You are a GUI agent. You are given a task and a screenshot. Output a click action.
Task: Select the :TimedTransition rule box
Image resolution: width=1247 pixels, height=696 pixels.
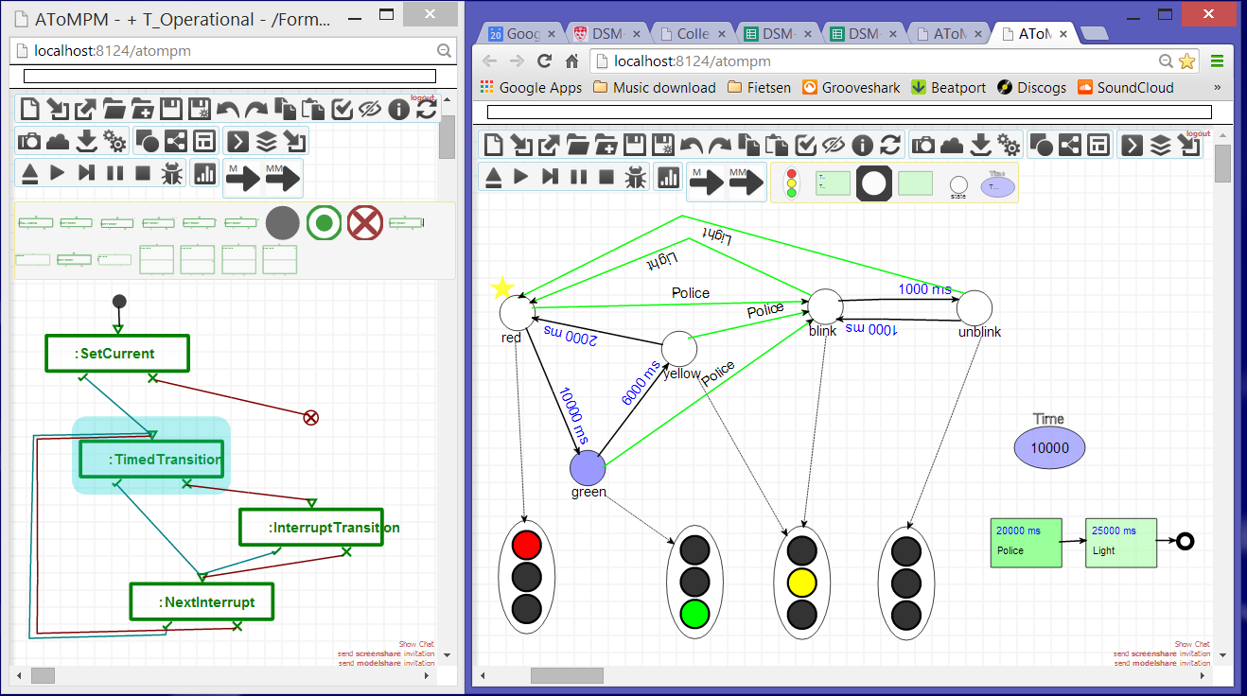point(151,460)
